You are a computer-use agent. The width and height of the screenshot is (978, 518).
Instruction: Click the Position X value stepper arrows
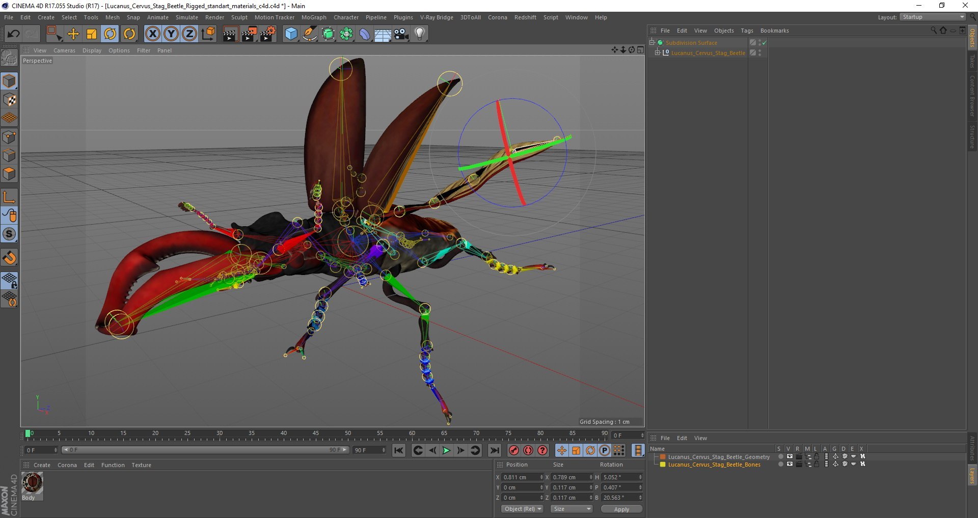tap(541, 477)
